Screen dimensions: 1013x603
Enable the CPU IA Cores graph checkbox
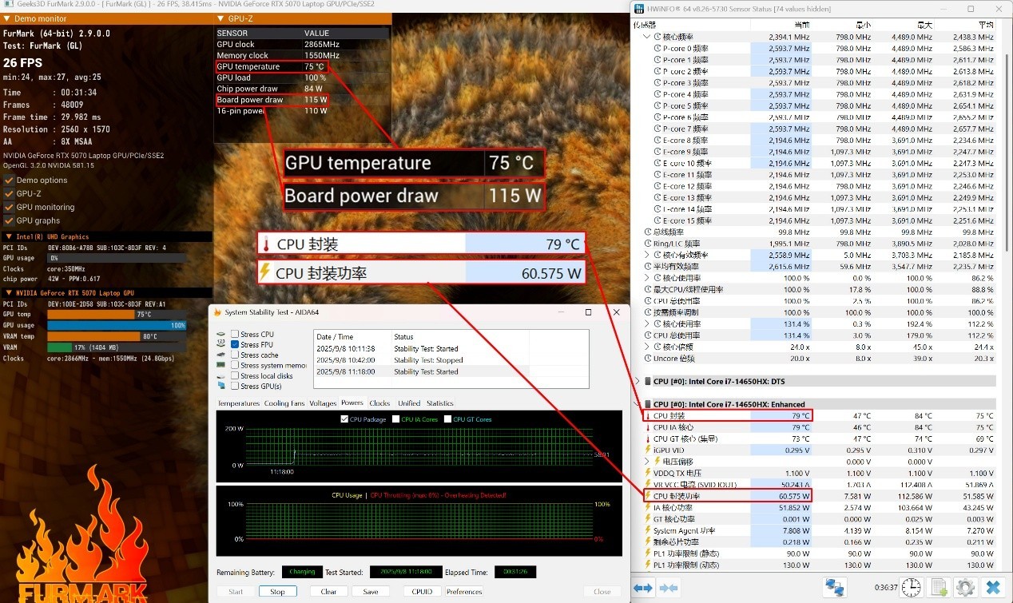coord(396,419)
